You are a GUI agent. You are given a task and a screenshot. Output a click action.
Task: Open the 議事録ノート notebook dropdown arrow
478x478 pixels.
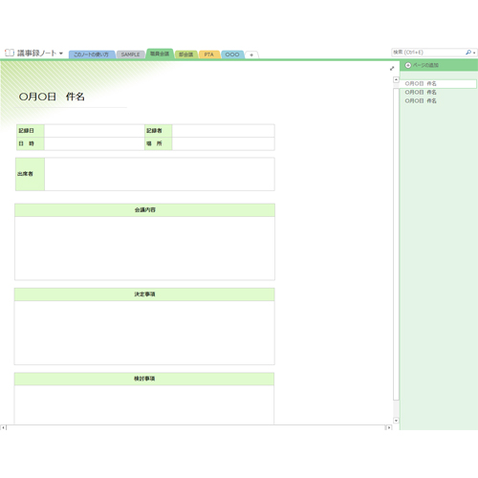61,54
